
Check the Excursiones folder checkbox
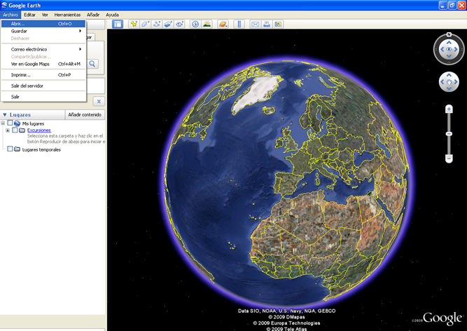15,130
